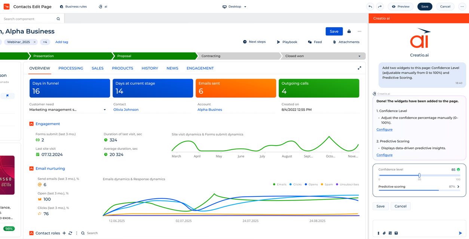
Task: Click the Olivia Johnson contact link
Action: (x=126, y=110)
